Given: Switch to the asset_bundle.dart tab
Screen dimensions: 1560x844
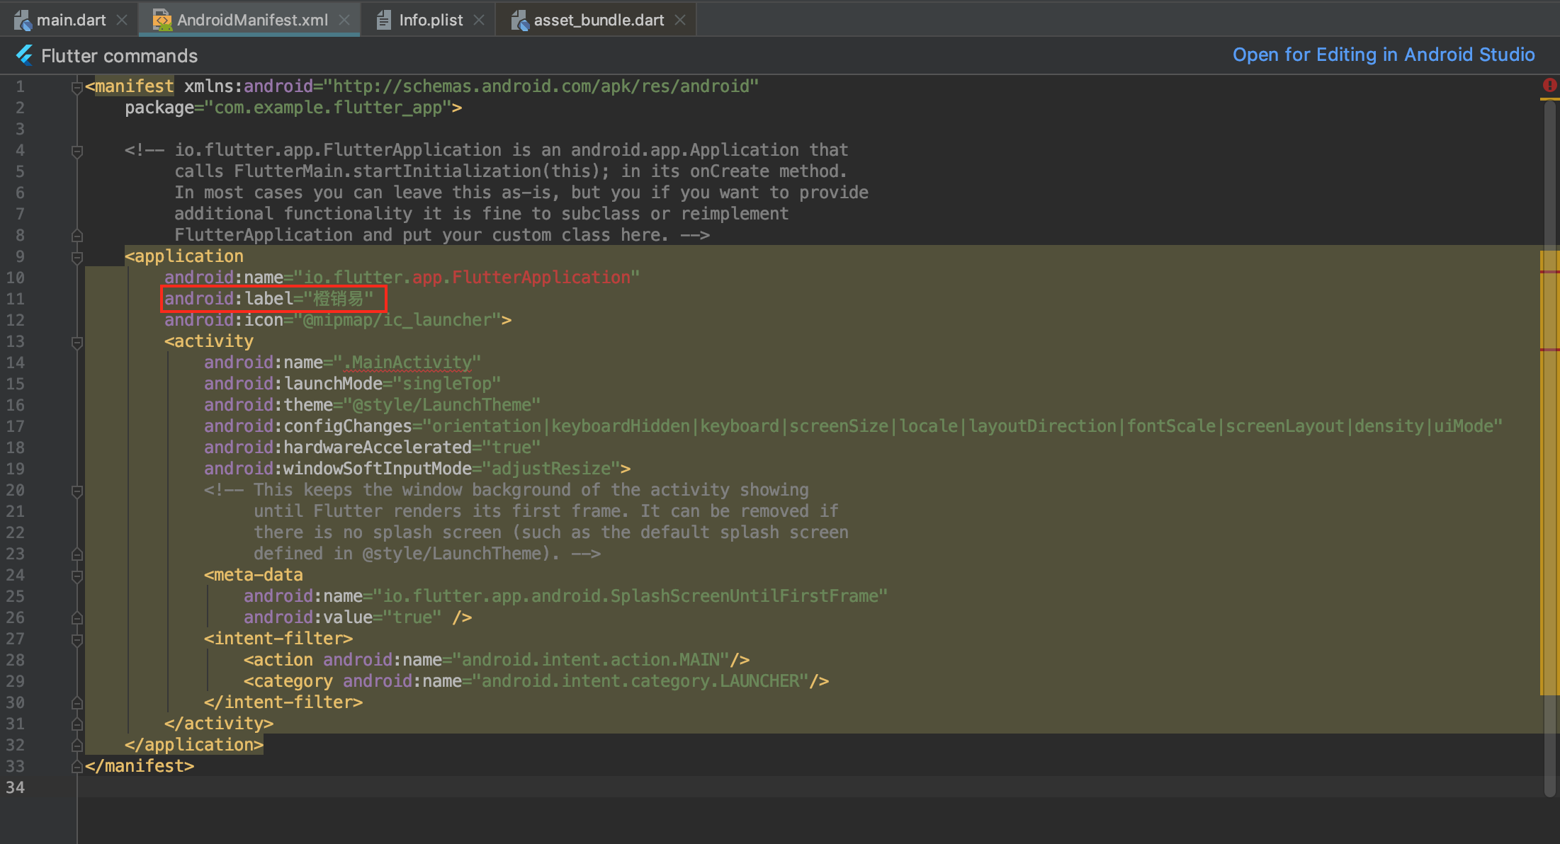Looking at the screenshot, I should pyautogui.click(x=599, y=20).
